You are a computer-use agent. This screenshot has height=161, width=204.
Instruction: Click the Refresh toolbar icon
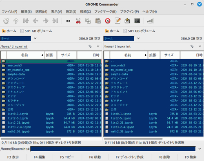click(x=6, y=21)
